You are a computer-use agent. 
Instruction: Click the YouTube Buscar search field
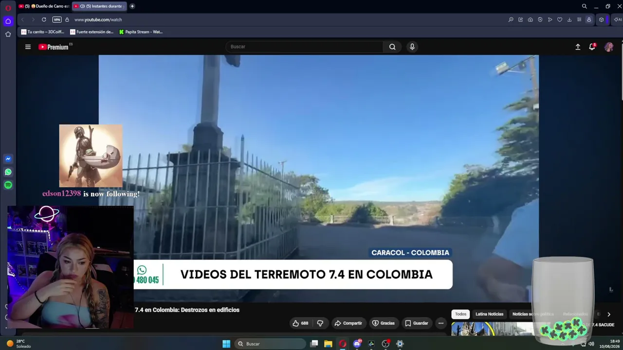pyautogui.click(x=304, y=47)
